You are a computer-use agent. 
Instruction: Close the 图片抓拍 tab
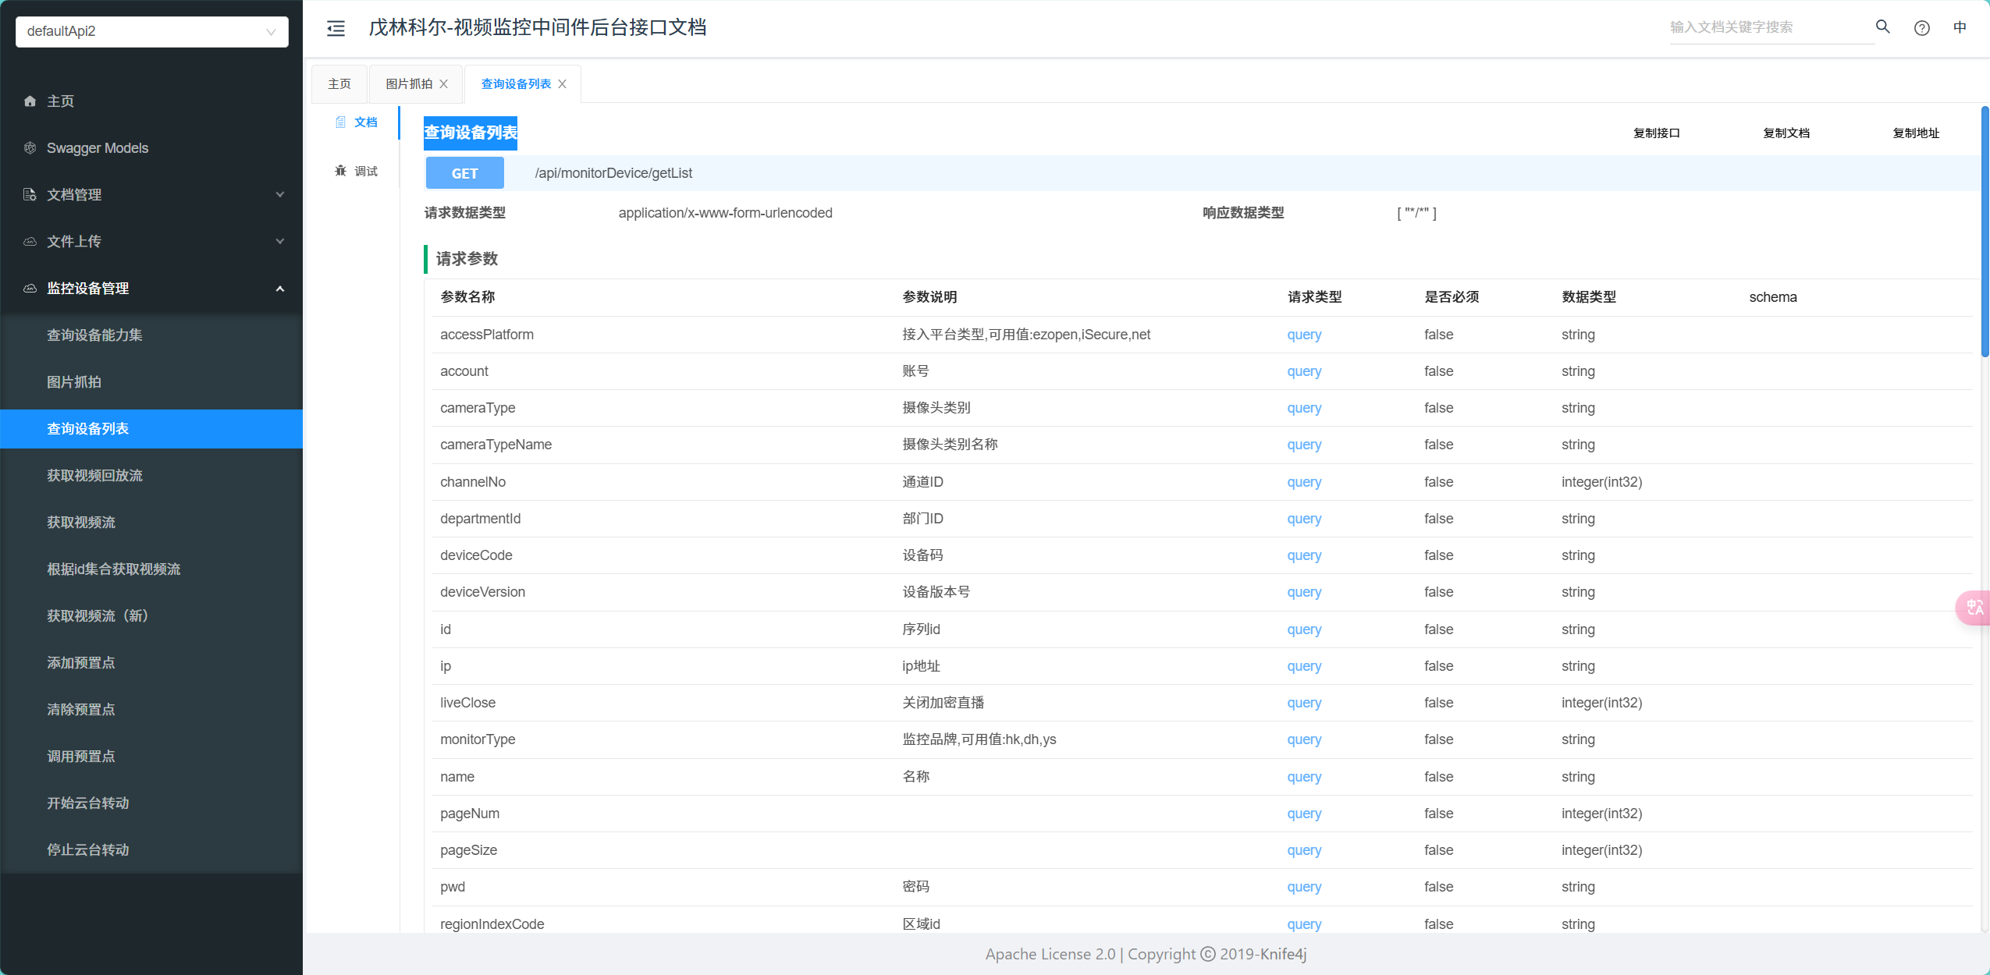coord(444,83)
